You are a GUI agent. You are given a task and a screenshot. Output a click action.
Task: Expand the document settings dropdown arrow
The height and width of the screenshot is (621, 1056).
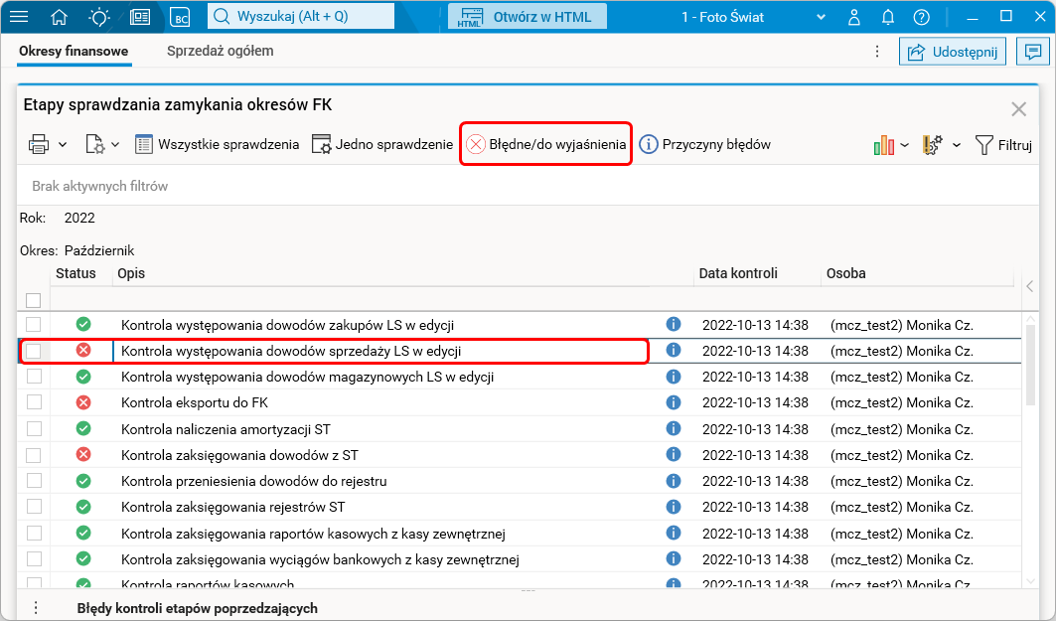click(115, 144)
